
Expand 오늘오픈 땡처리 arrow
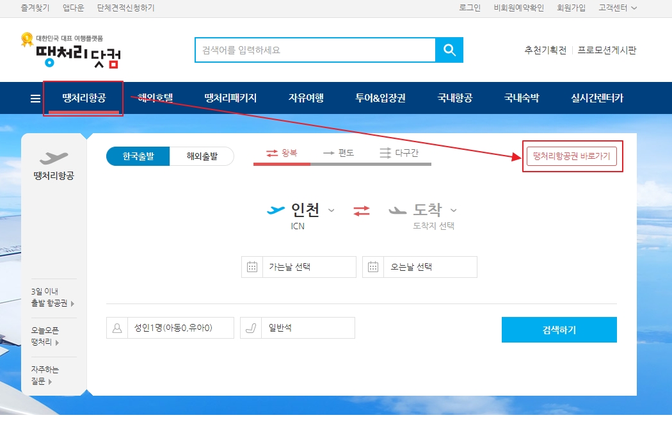[x=57, y=343]
